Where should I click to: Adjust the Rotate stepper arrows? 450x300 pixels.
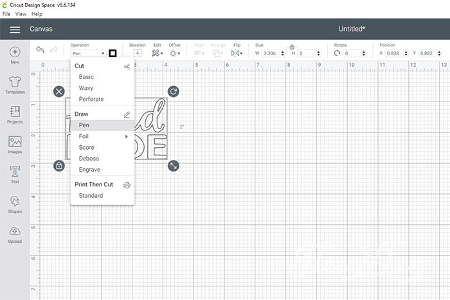[x=364, y=53]
